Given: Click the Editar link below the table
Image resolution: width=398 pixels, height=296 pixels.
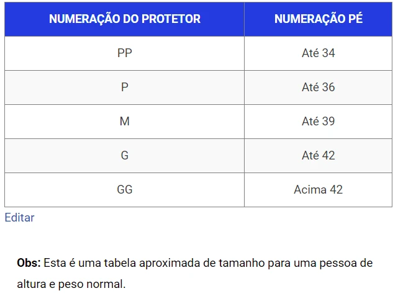Looking at the screenshot, I should coord(19,218).
